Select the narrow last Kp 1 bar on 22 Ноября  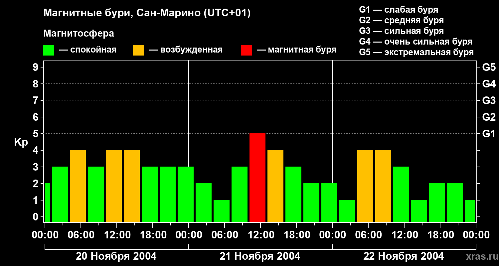click(470, 211)
